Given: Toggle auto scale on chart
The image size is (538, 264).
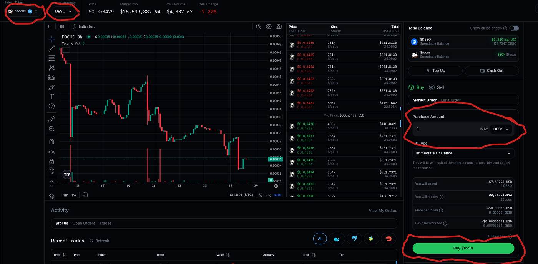Looking at the screenshot, I should 277,195.
